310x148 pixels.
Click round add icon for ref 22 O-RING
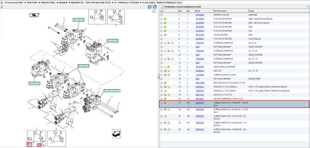162,109
